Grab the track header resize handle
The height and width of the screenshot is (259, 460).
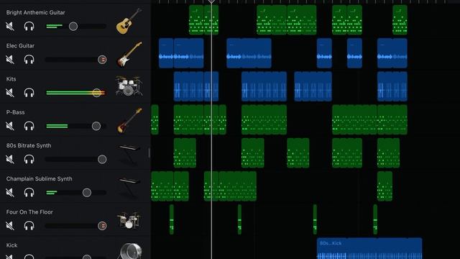click(149, 153)
